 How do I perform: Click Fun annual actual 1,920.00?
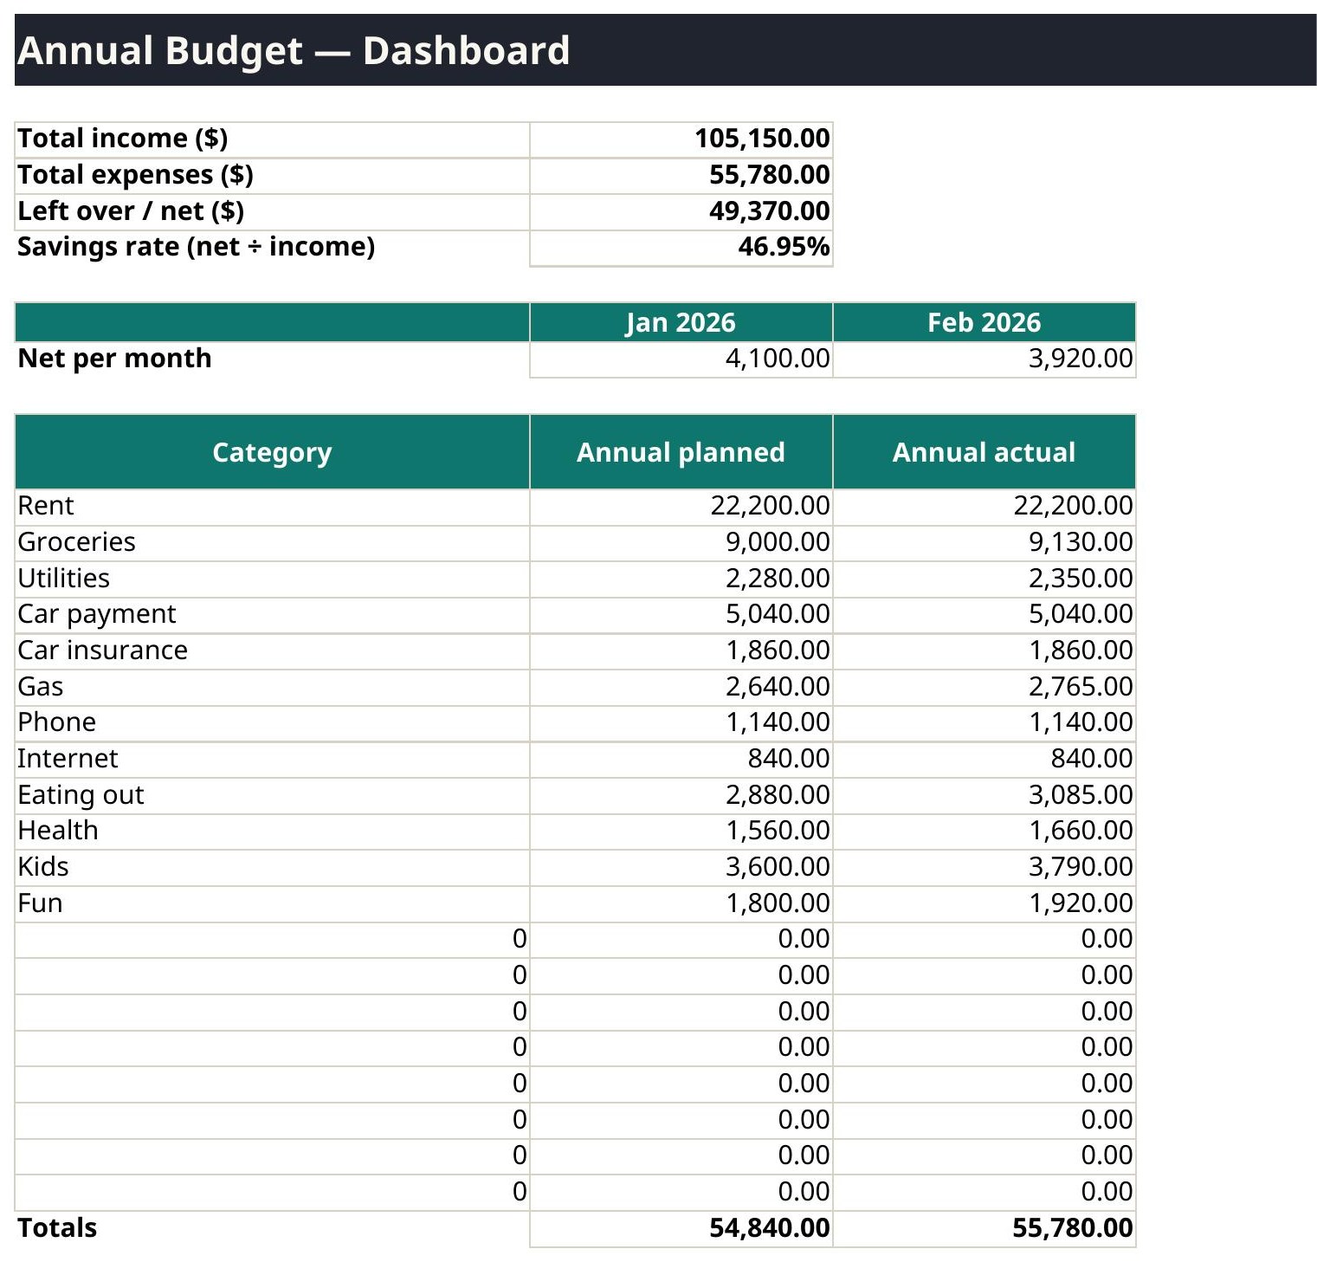point(984,904)
